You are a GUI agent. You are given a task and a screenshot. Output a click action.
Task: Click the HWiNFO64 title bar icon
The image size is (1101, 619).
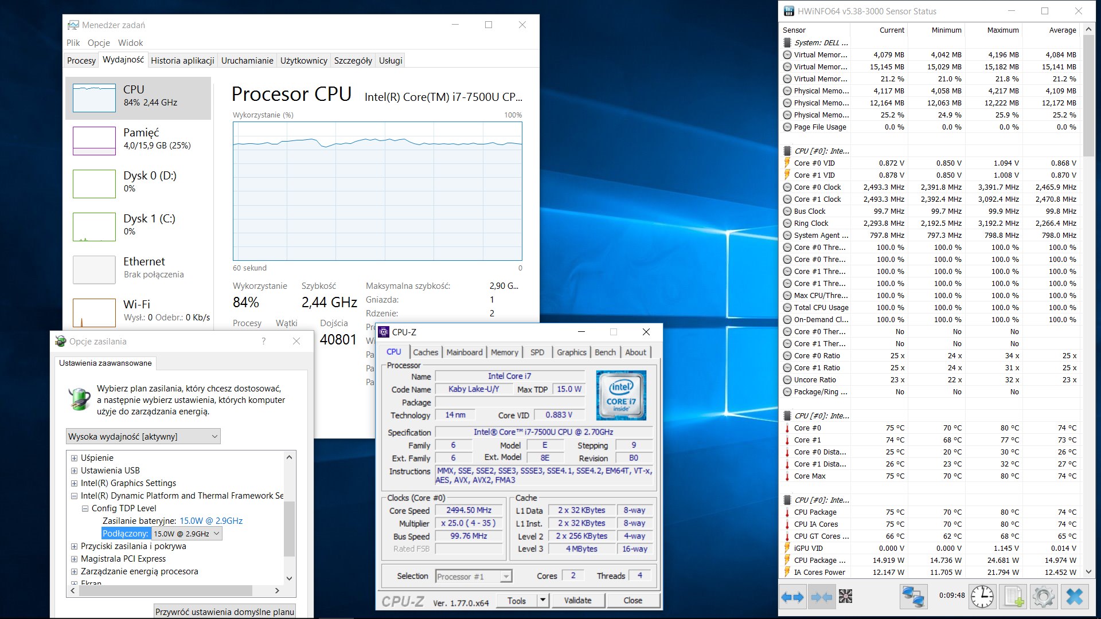point(789,11)
